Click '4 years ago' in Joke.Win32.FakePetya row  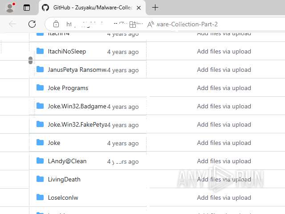click(123, 125)
